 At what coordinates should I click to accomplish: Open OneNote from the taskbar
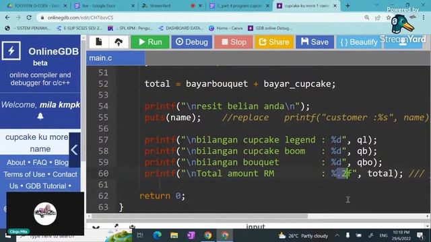(191, 235)
